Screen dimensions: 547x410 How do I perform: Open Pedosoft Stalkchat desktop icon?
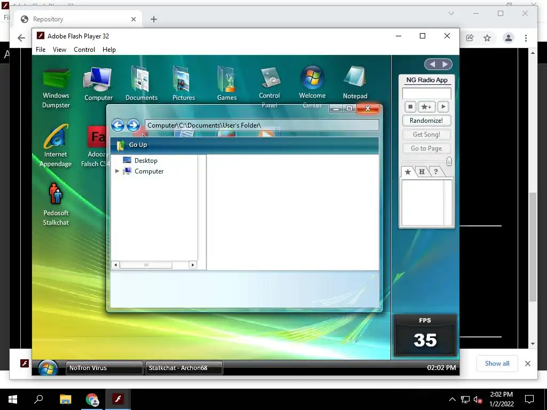click(56, 204)
